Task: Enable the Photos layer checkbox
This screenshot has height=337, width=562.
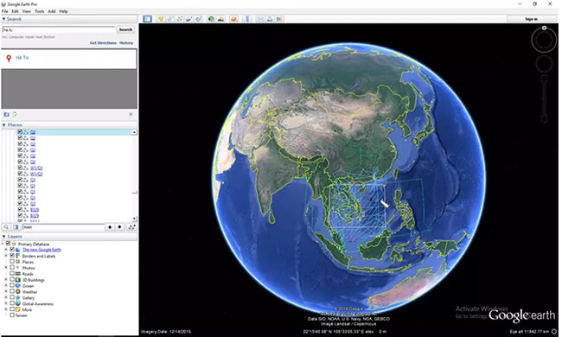Action: point(12,268)
